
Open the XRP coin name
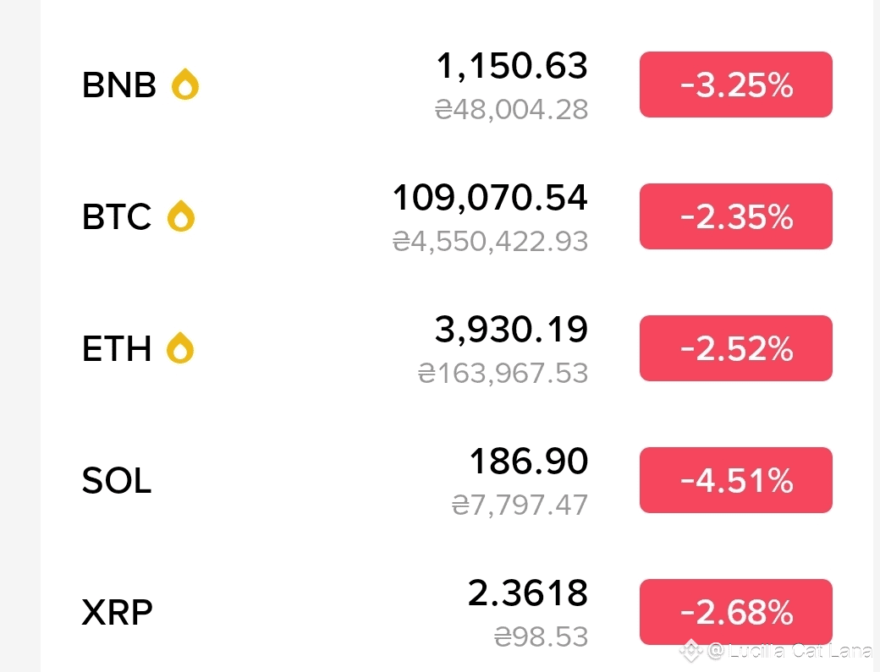pos(118,612)
